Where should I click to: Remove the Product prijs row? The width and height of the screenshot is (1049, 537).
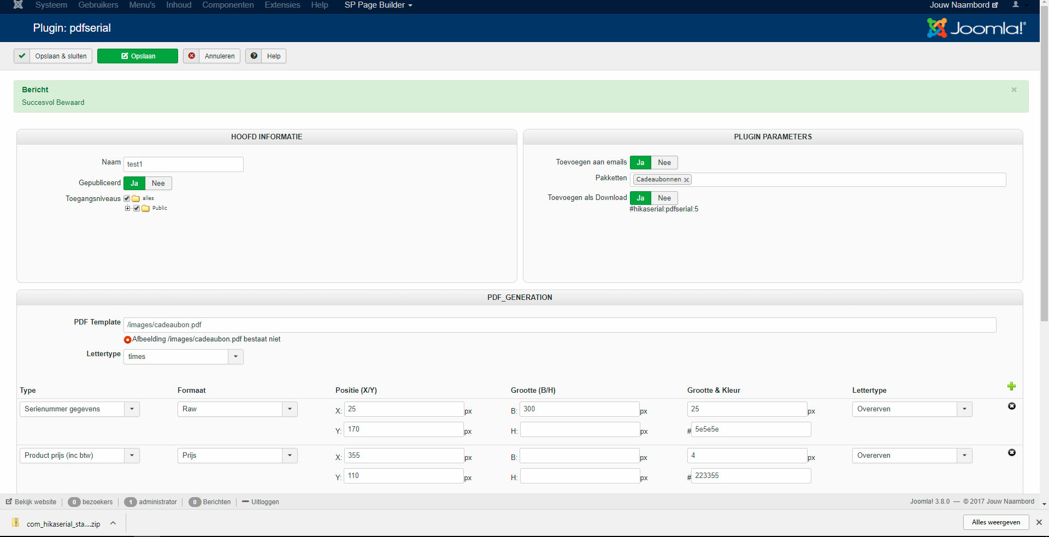click(1011, 452)
